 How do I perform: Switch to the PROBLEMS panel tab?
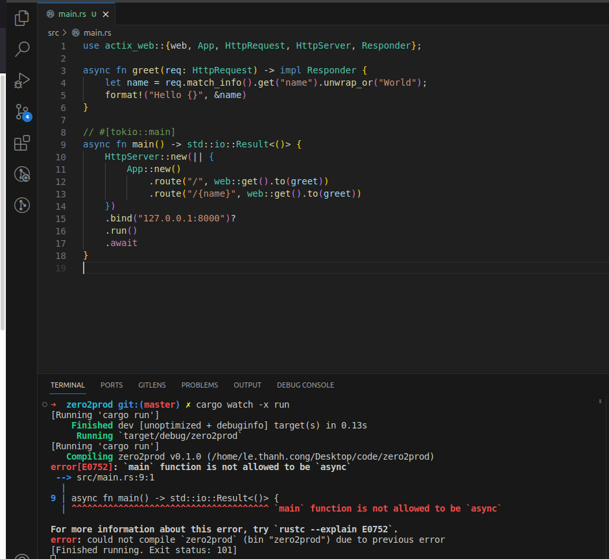tap(199, 385)
